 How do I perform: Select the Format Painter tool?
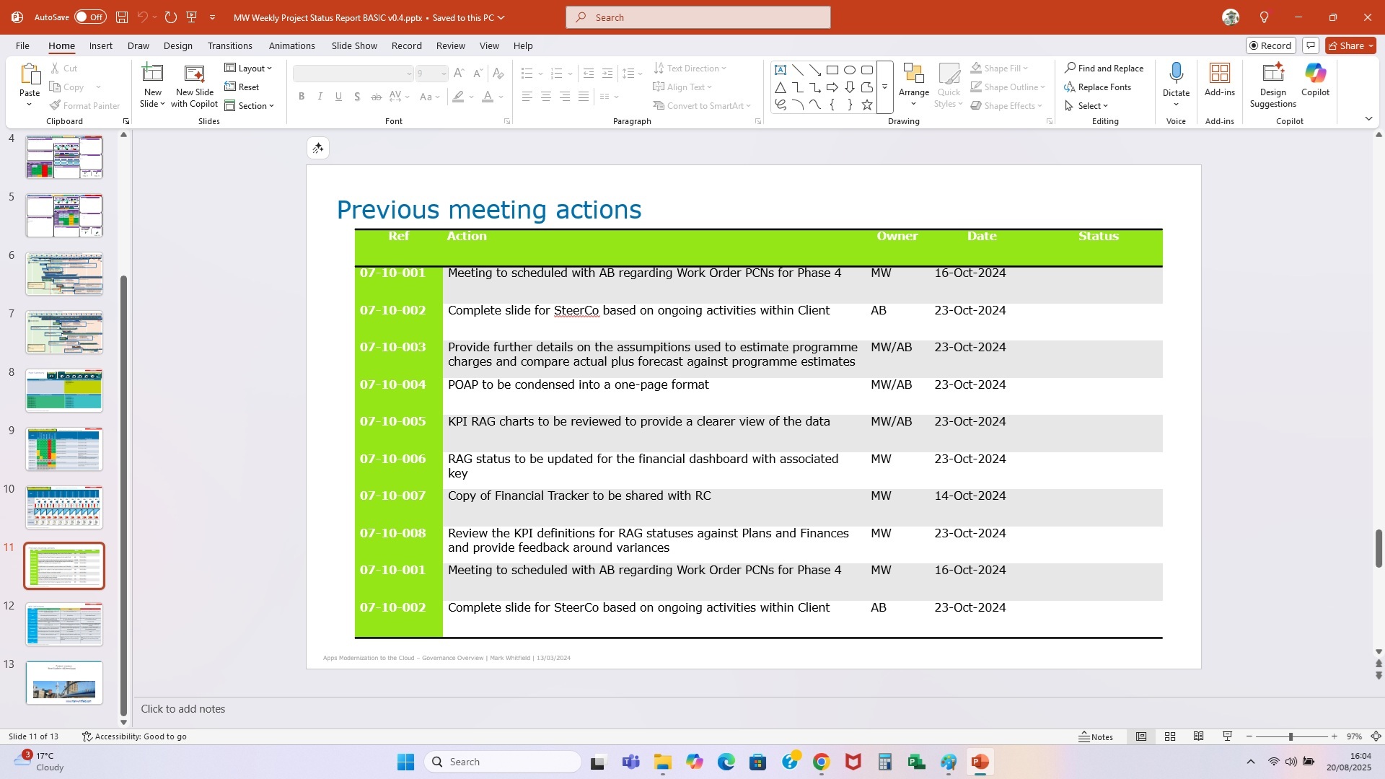tap(84, 105)
